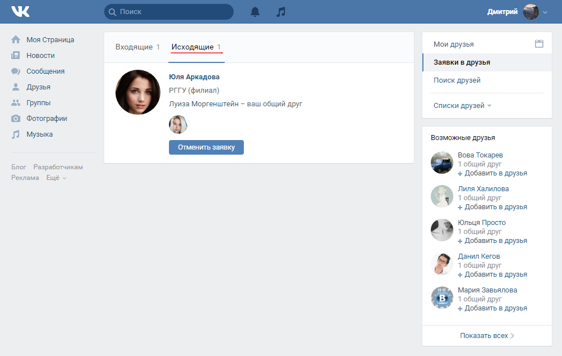
Task: Expand the Списки друзей dropdown
Action: [x=462, y=106]
